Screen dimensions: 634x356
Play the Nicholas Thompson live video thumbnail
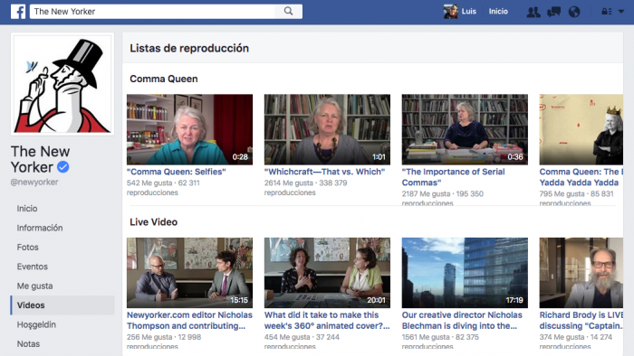point(189,273)
